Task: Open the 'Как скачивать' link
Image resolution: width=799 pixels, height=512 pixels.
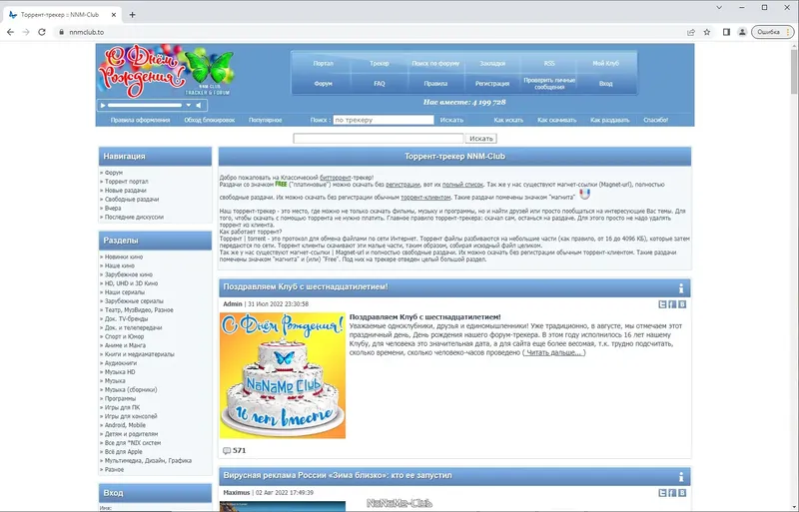Action: pos(557,120)
